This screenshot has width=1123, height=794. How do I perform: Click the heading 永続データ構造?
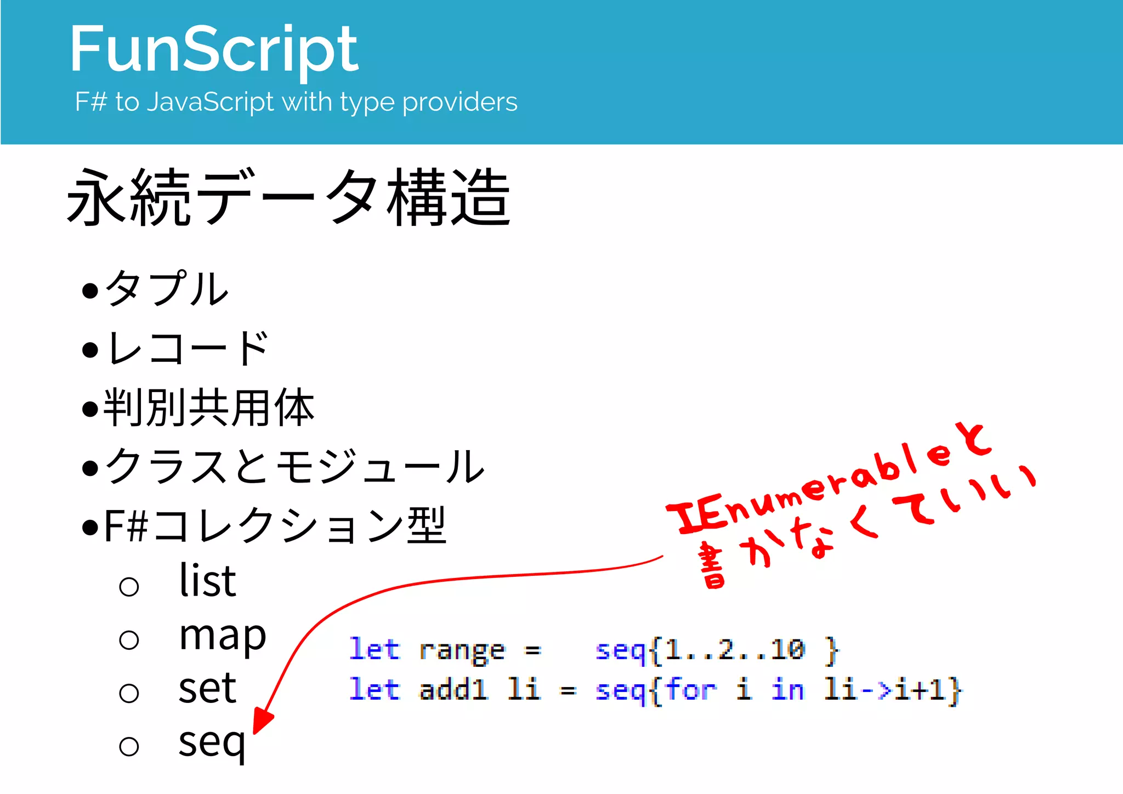point(289,197)
